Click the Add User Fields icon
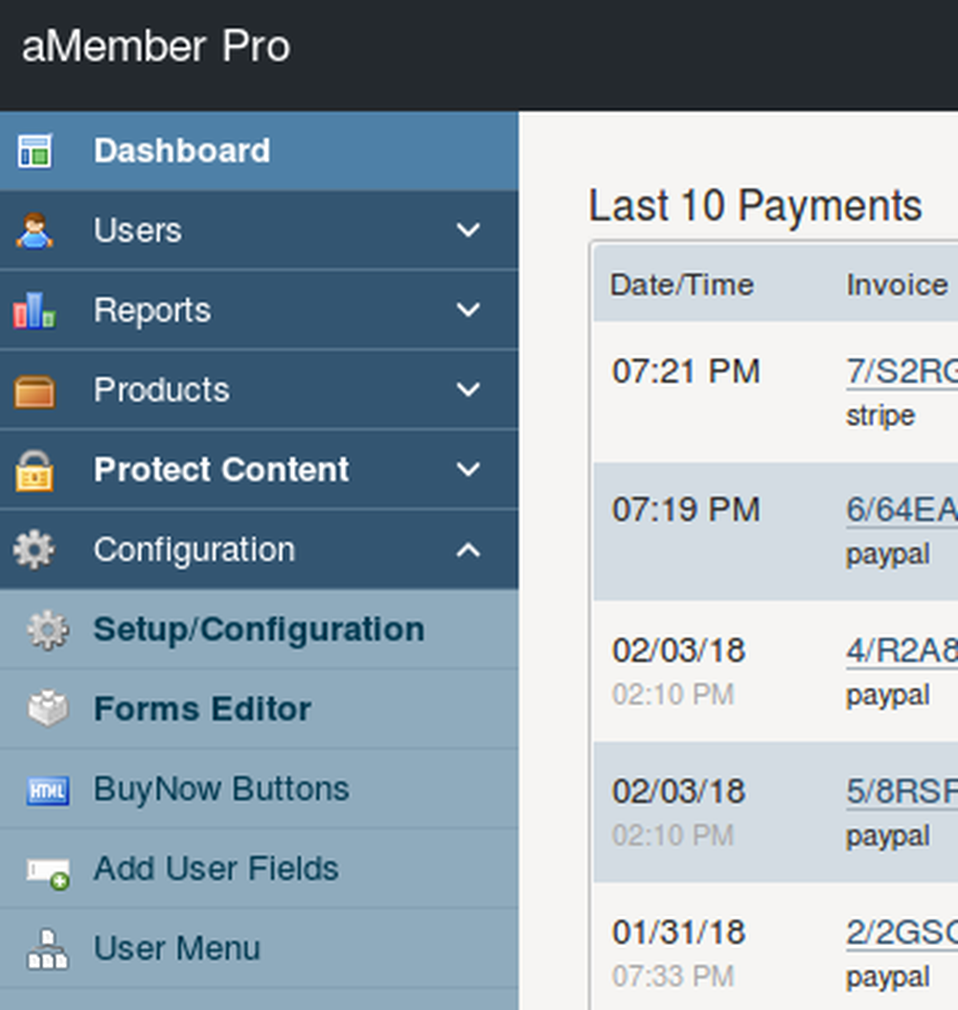Viewport: 958px width, 1010px height. [48, 870]
